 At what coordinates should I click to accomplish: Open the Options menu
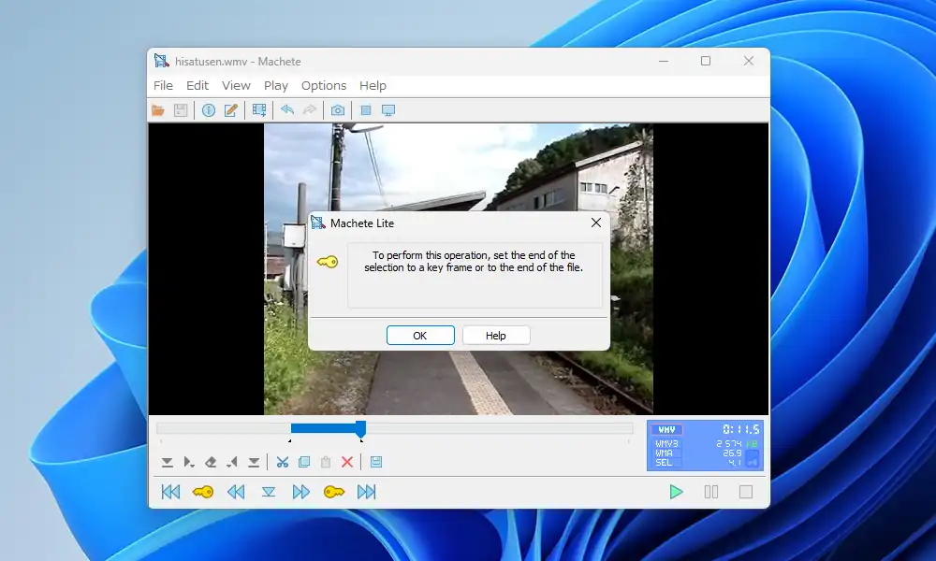click(324, 85)
